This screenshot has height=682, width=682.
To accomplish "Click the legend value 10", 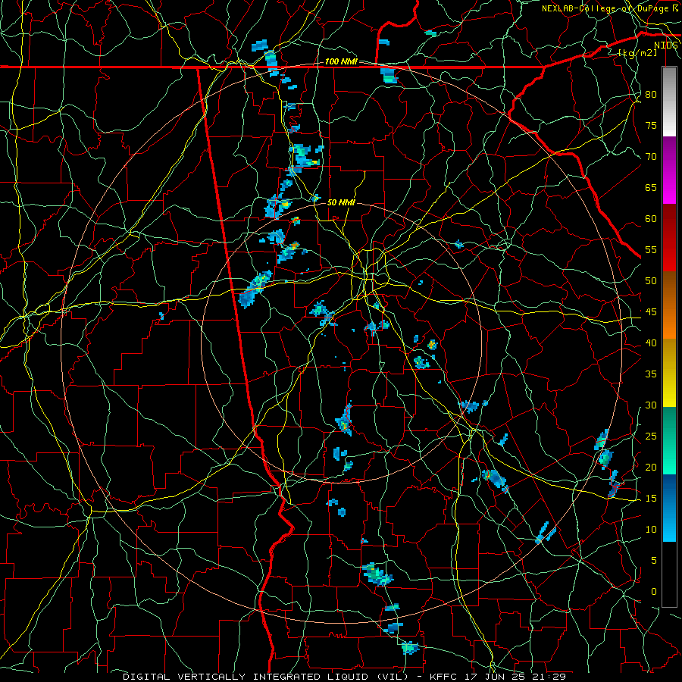I will pyautogui.click(x=651, y=530).
